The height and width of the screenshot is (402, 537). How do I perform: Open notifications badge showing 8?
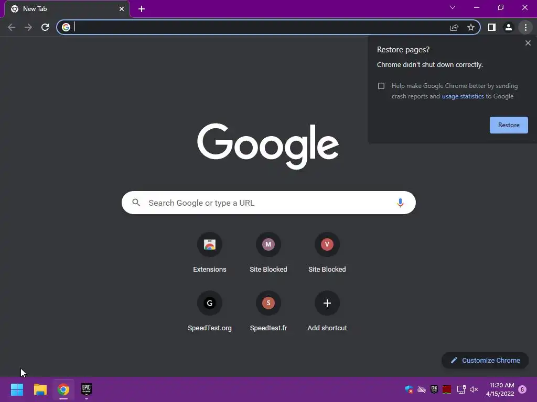[522, 389]
